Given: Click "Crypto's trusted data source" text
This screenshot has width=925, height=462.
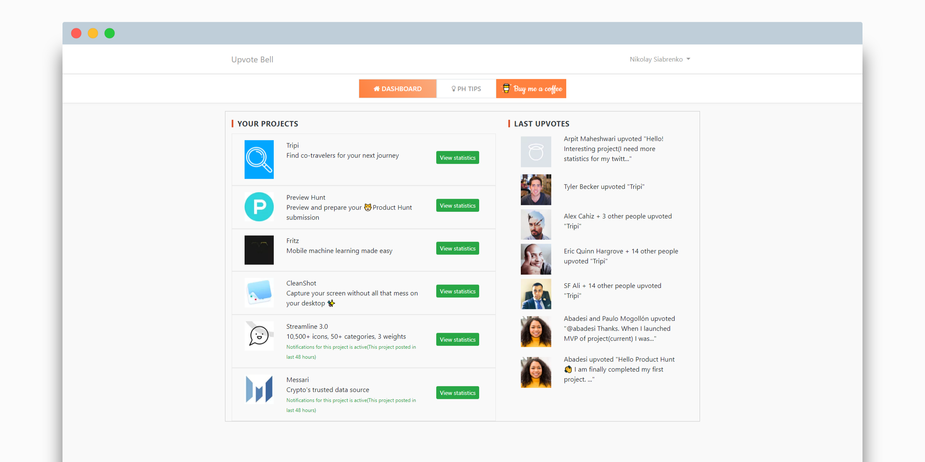Looking at the screenshot, I should point(327,390).
